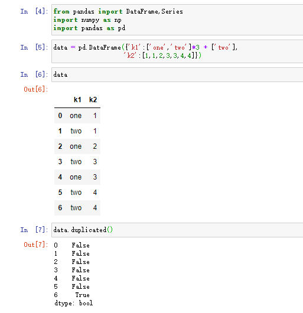Click index label 0 in DataFrame table
The height and width of the screenshot is (313, 303).
[x=60, y=116]
